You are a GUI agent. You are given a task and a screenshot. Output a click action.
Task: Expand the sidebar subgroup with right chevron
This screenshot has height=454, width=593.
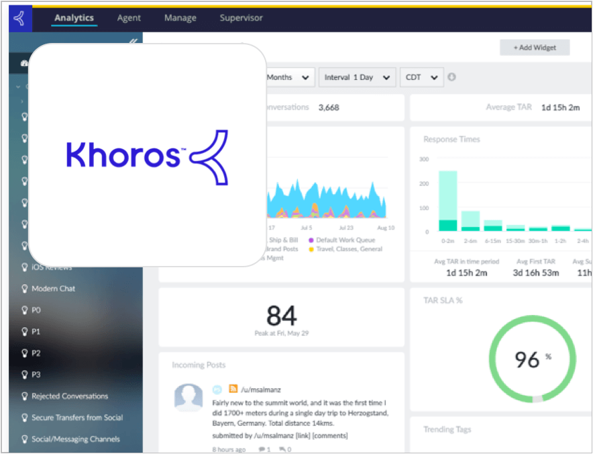click(22, 101)
